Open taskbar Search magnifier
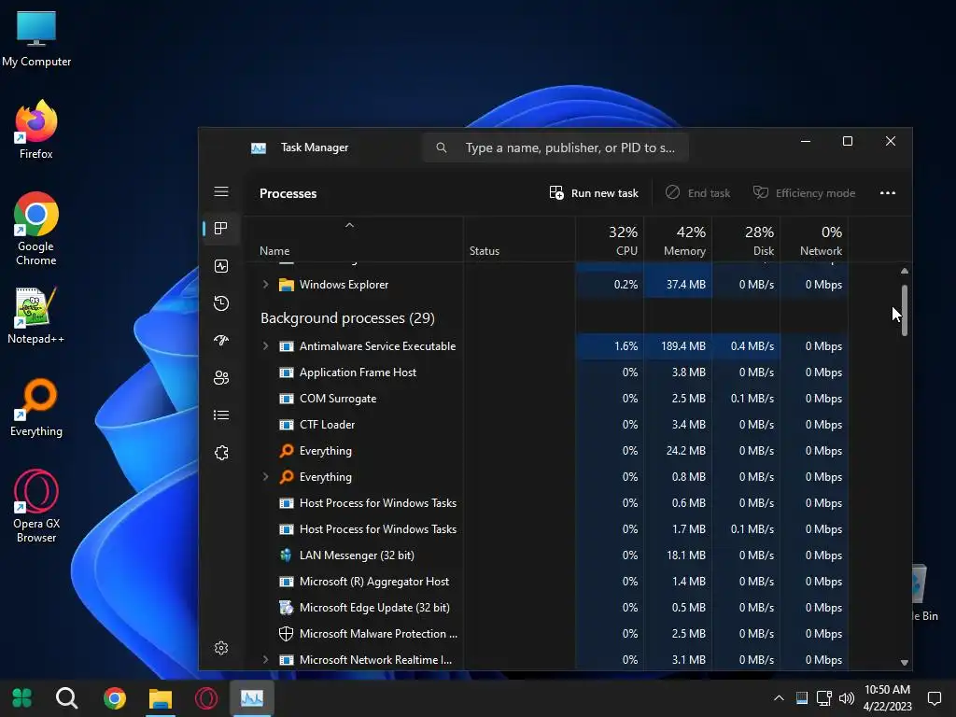Screen dimensions: 956x717 click(66, 698)
